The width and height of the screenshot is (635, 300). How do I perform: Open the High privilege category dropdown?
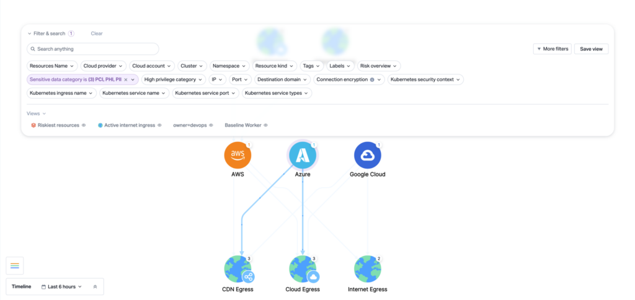click(x=174, y=80)
